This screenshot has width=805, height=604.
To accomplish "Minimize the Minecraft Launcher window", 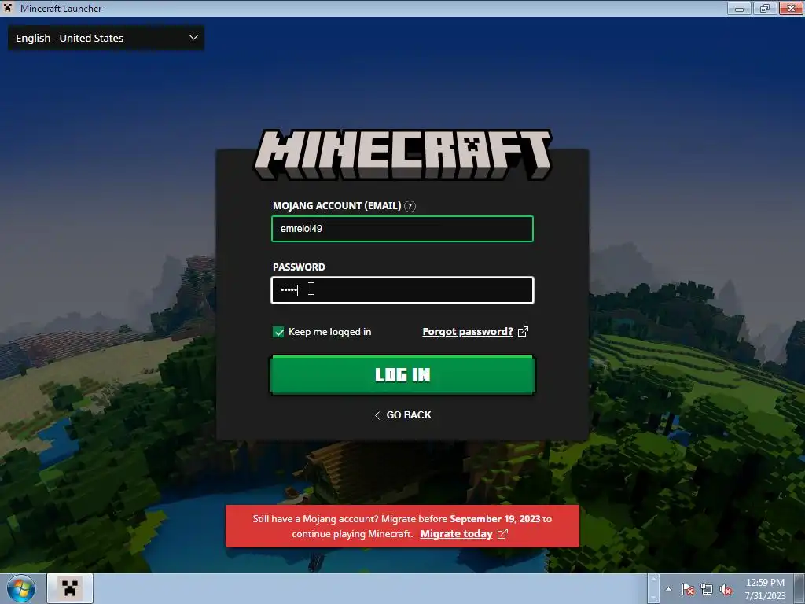I will (739, 8).
